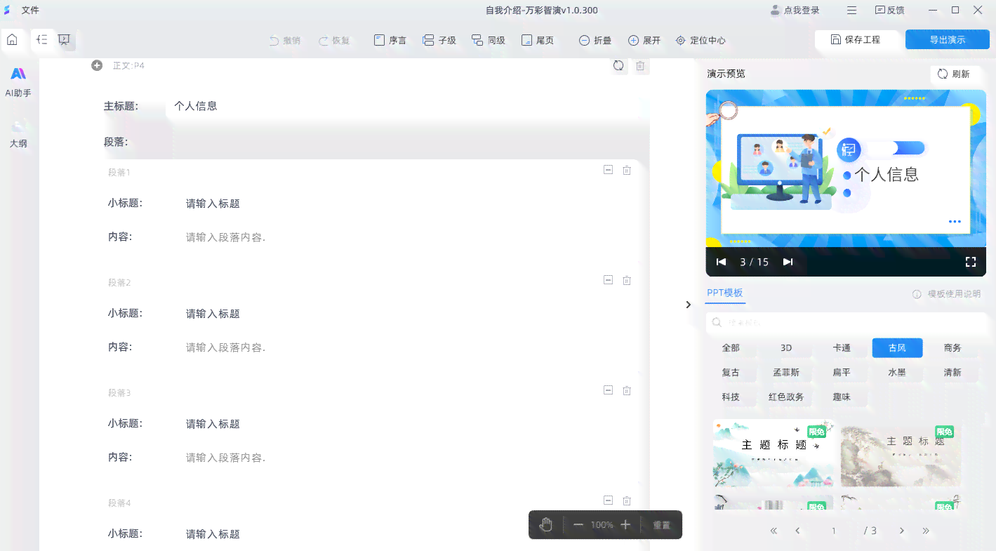This screenshot has width=996, height=551.
Task: Collapse 段落3 with its minus icon
Action: (x=609, y=390)
